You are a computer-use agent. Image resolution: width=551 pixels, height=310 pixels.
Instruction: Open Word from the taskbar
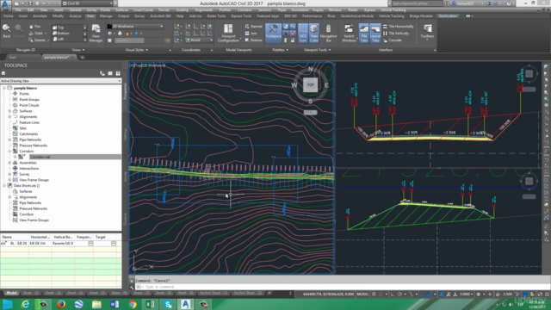coord(115,304)
